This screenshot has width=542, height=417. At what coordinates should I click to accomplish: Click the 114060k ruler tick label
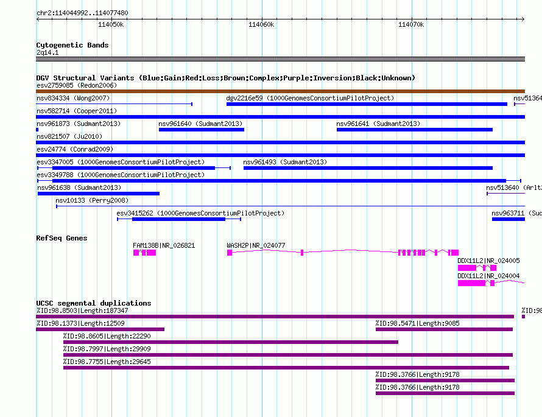pyautogui.click(x=261, y=24)
